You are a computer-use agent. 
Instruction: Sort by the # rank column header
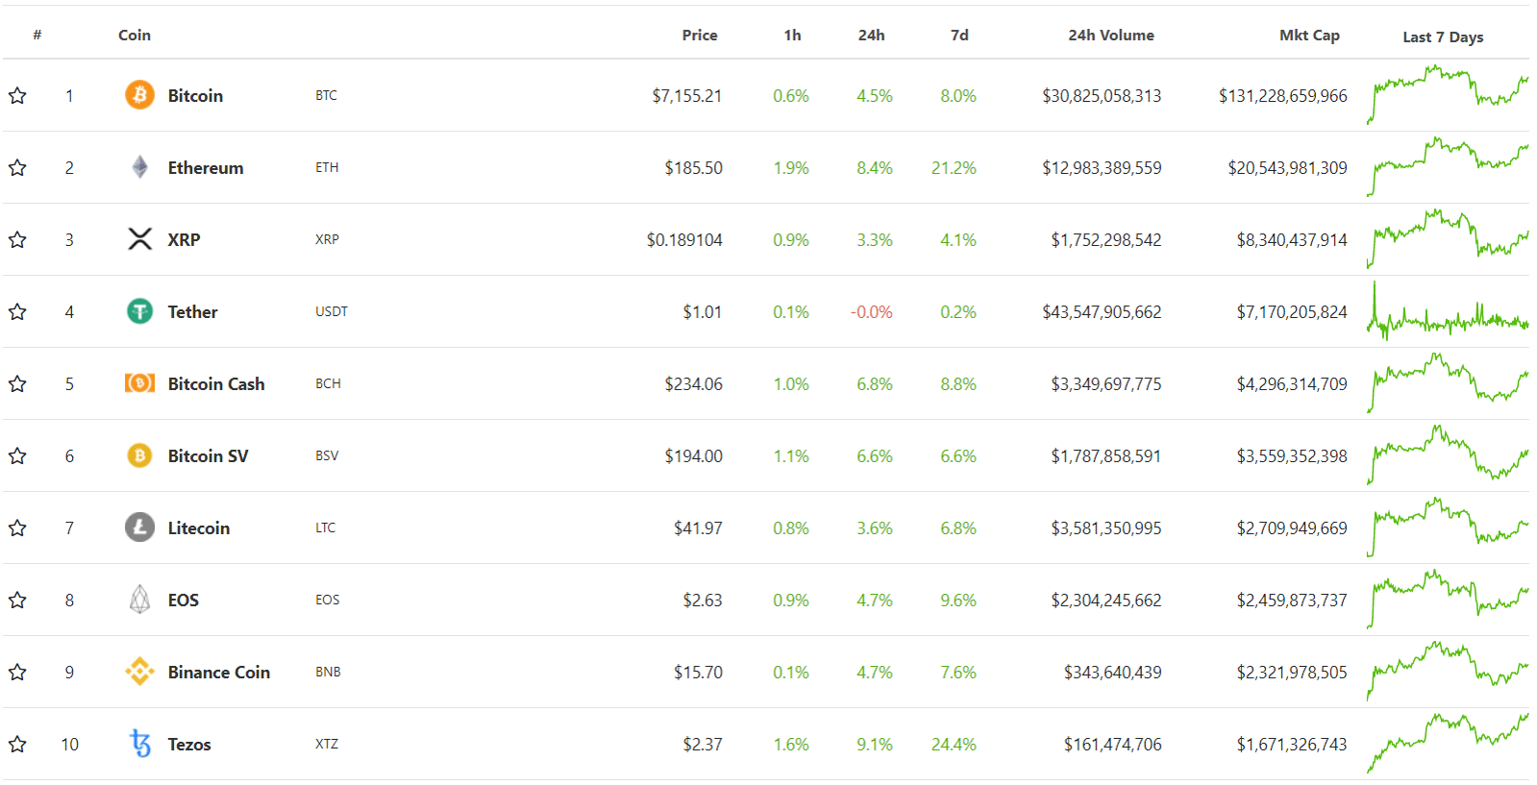point(37,35)
